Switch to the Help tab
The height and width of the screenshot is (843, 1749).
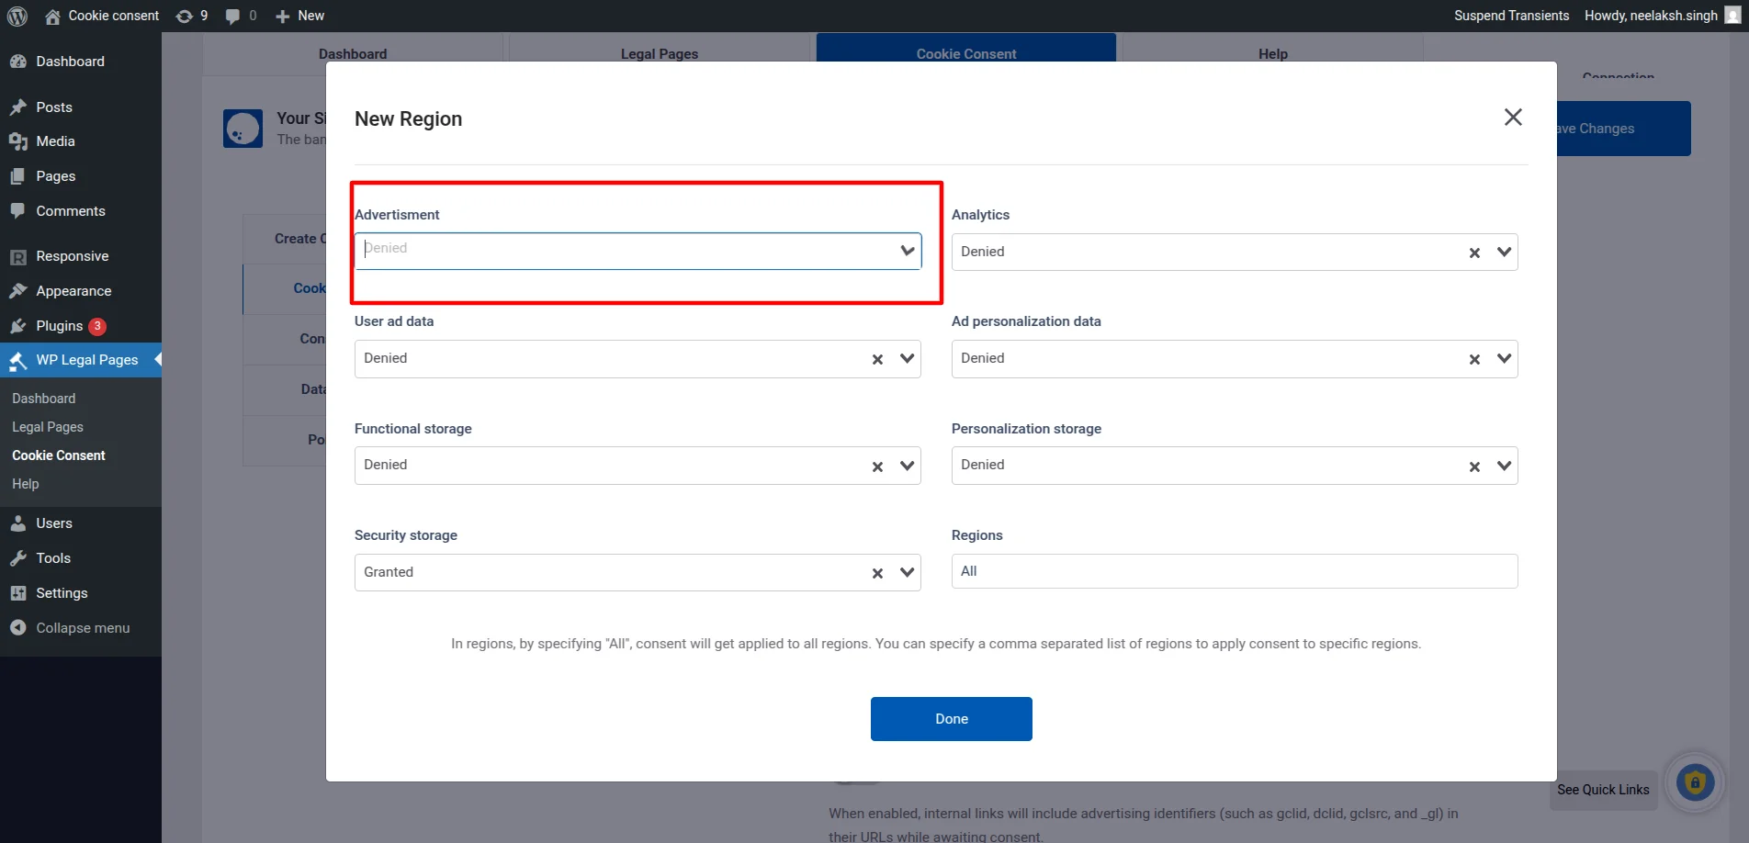pos(1271,53)
